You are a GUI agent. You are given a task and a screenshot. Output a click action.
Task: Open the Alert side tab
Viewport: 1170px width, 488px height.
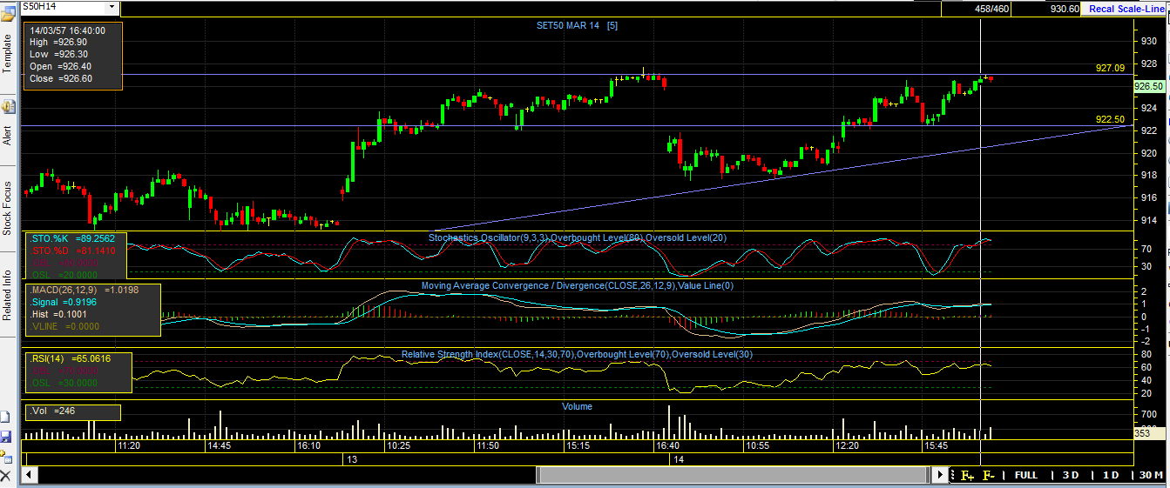8,135
